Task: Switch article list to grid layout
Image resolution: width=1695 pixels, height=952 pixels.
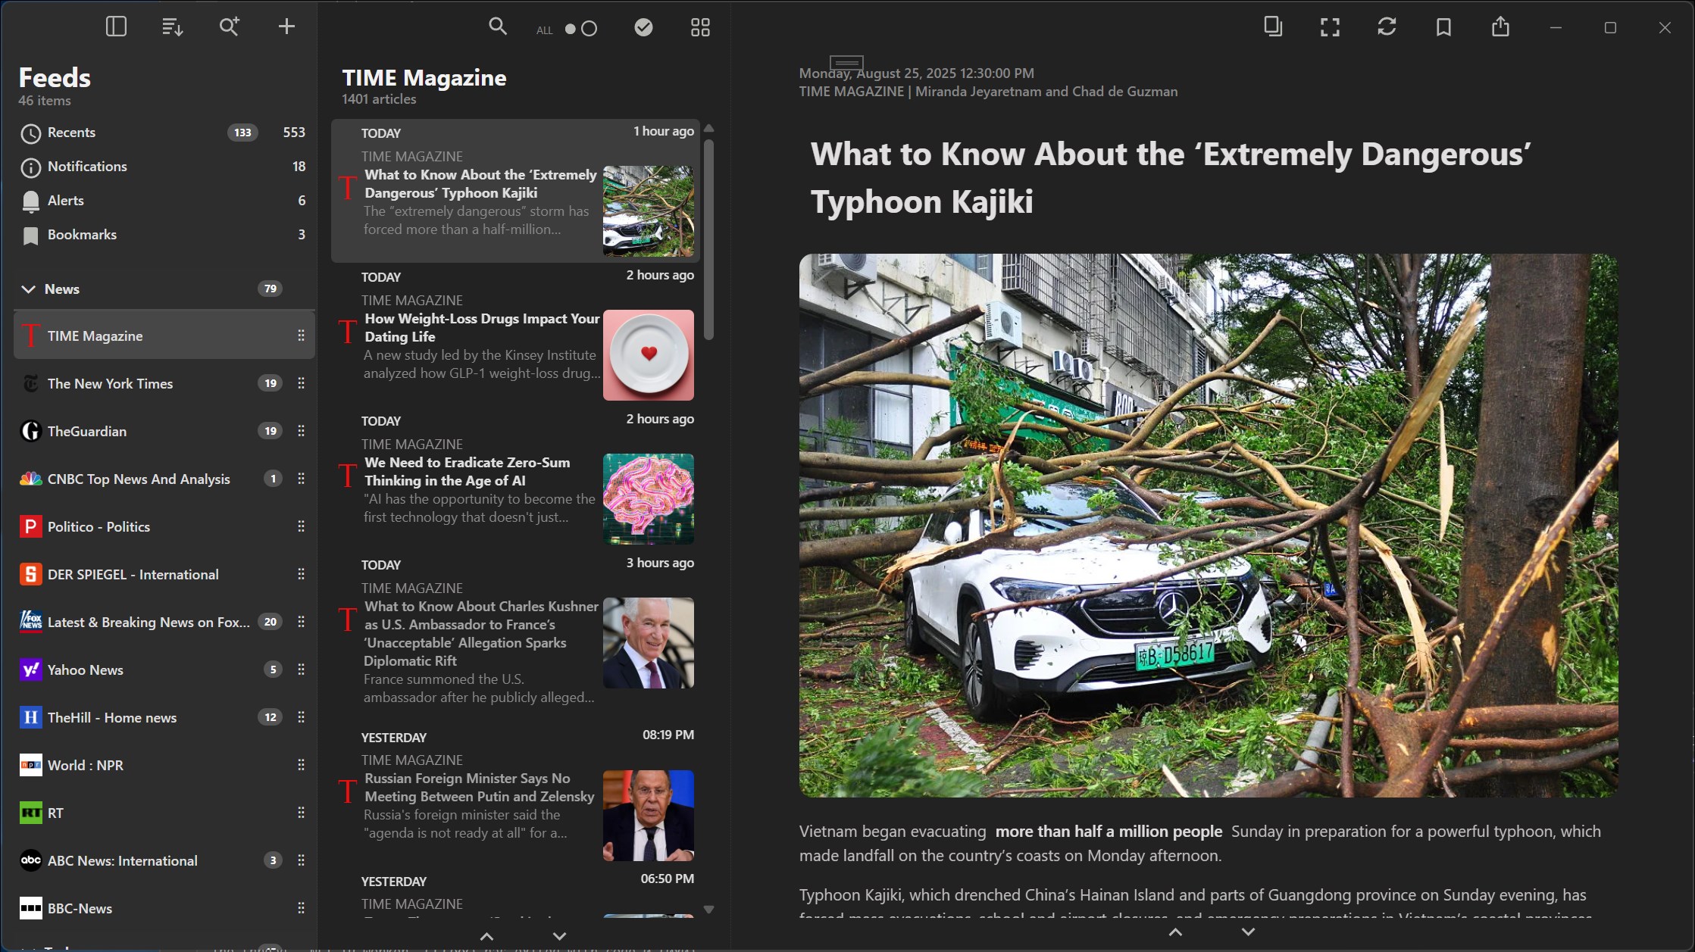Action: 700,27
